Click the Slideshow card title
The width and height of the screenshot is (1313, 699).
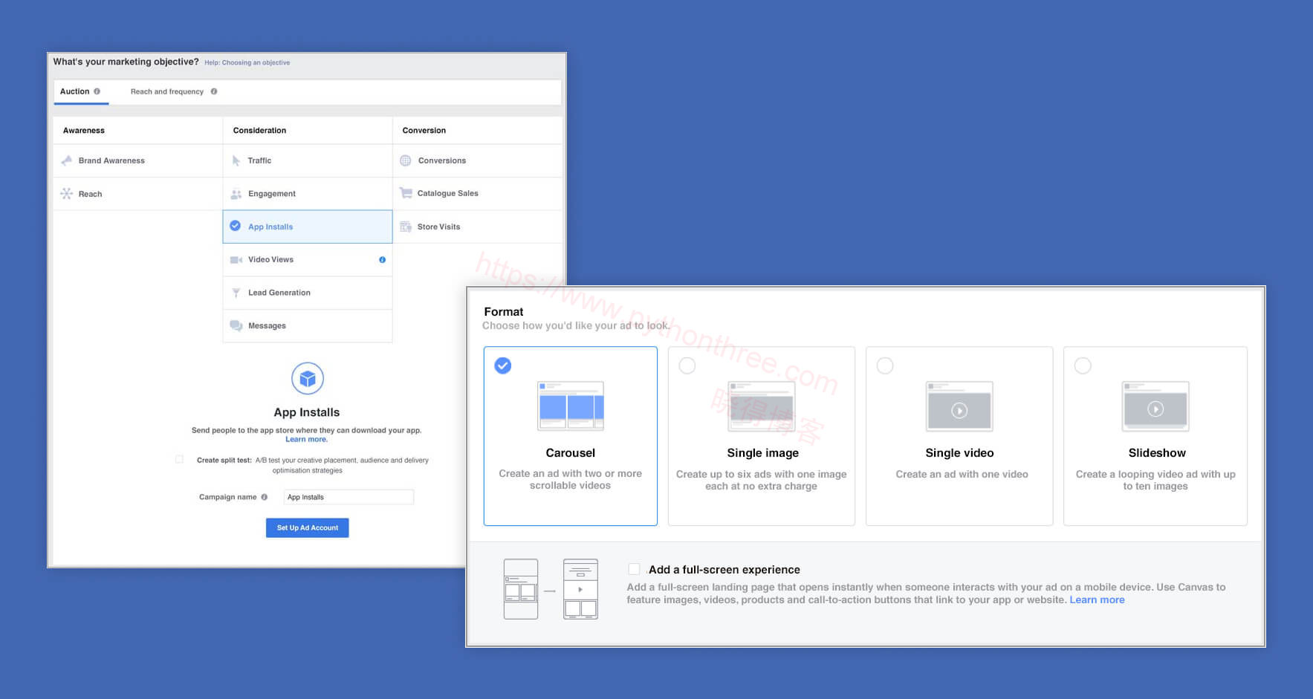click(x=1157, y=453)
